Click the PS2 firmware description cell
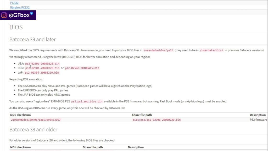 point(258,120)
